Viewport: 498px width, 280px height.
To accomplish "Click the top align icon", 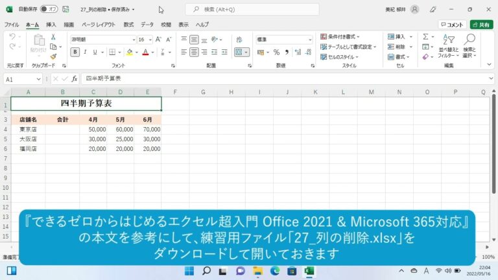I will 184,40.
